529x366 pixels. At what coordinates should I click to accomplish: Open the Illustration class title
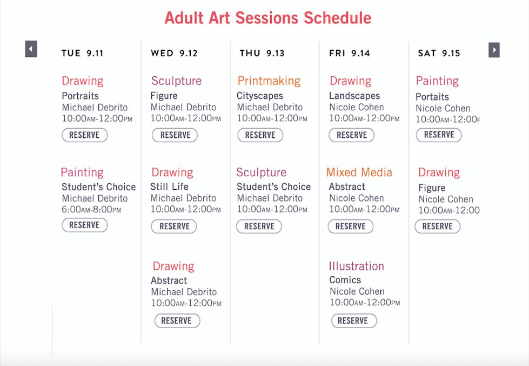356,266
